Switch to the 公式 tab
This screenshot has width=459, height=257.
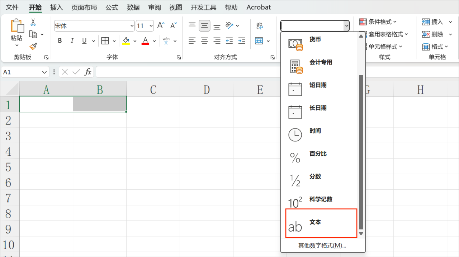(112, 7)
